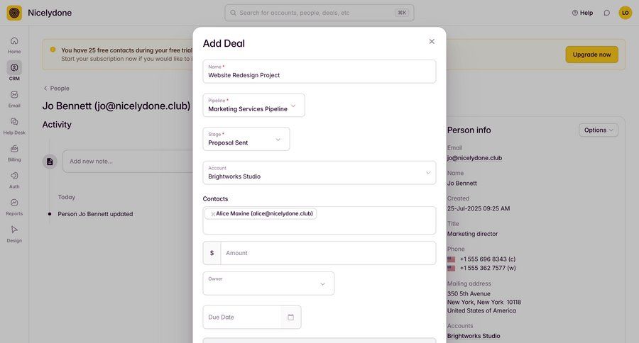The image size is (639, 343).
Task: Open the Reports sidebar section
Action: click(14, 207)
